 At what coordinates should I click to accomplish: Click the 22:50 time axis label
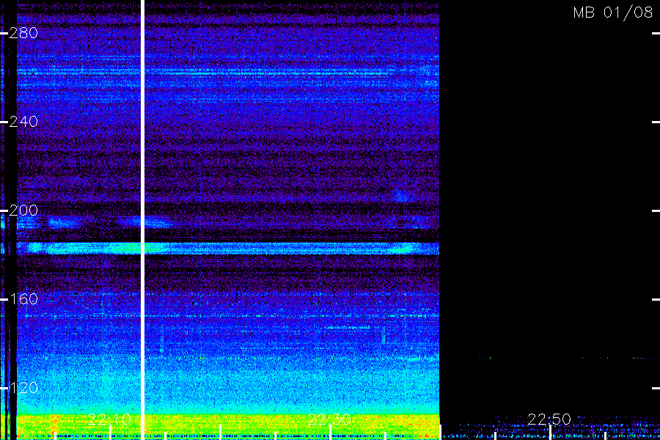pyautogui.click(x=549, y=419)
